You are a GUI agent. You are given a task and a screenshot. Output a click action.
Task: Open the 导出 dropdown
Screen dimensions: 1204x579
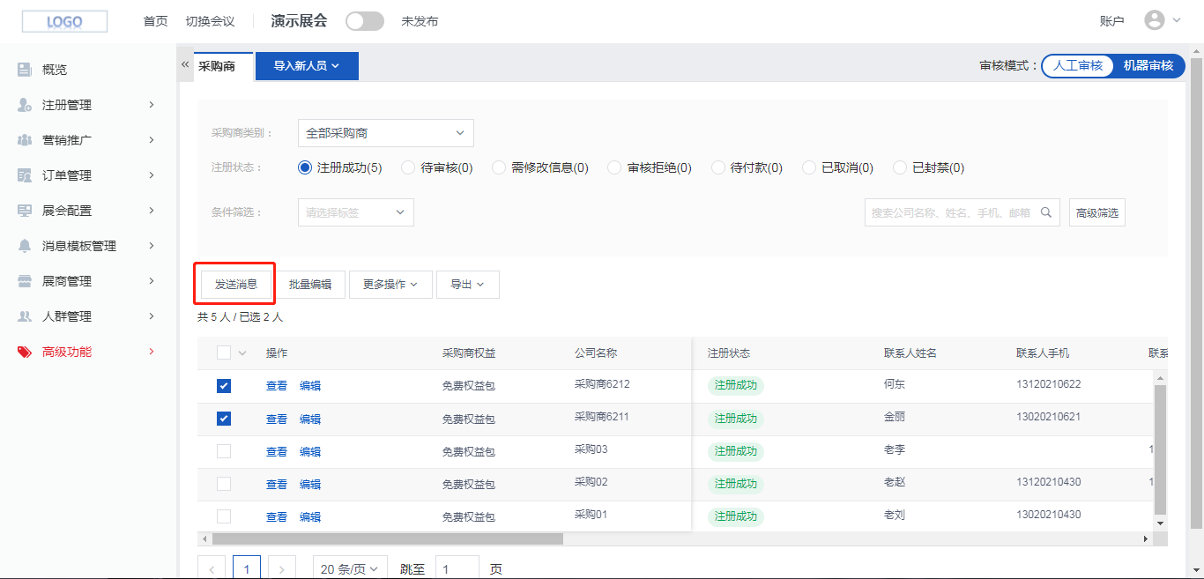[x=468, y=285]
